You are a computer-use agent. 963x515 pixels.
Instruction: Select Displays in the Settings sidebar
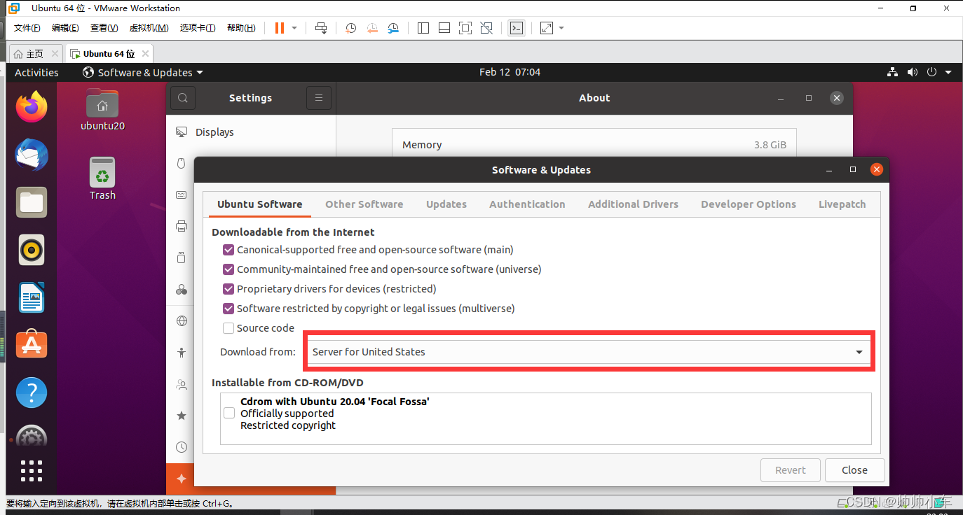coord(251,132)
